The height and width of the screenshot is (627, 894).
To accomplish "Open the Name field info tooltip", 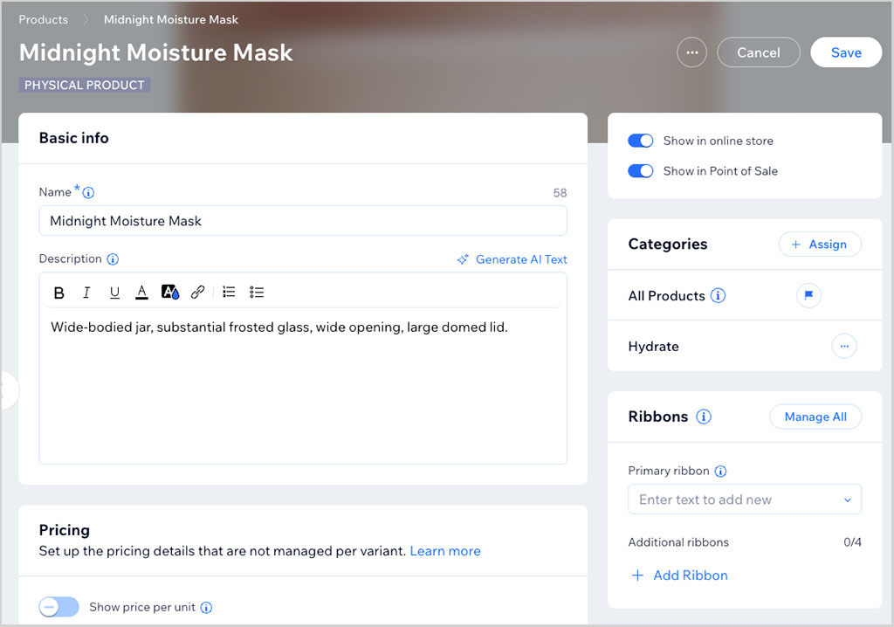I will click(88, 193).
